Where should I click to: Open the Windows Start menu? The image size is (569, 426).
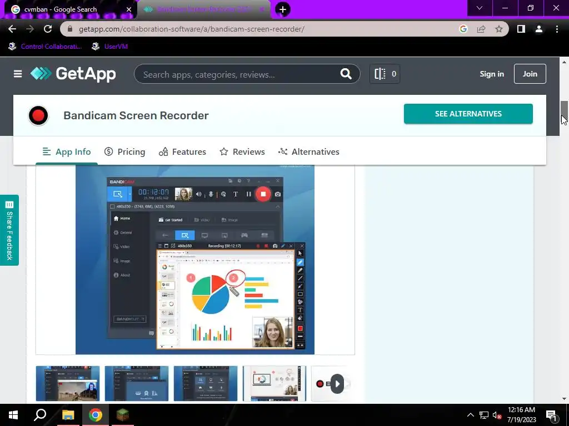point(13,415)
